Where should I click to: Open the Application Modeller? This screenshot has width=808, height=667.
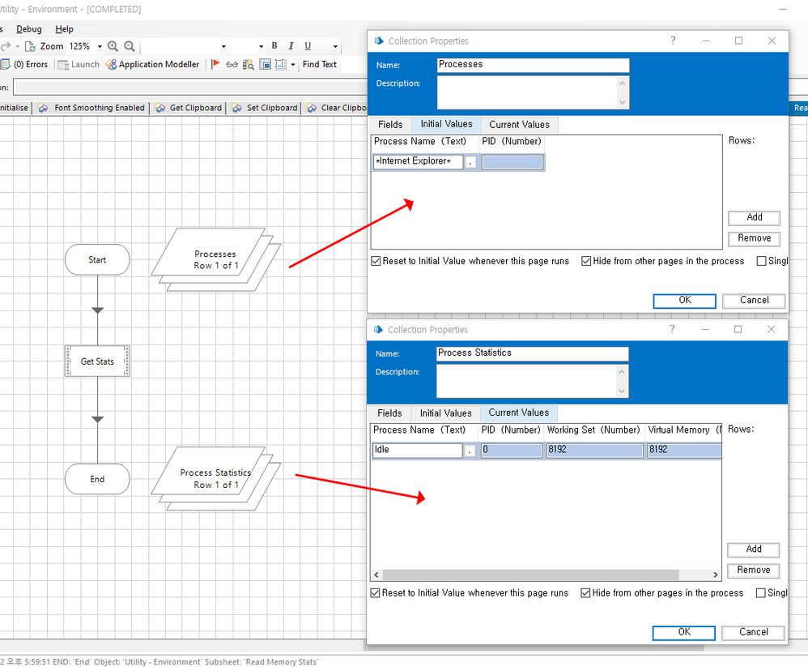pos(152,65)
